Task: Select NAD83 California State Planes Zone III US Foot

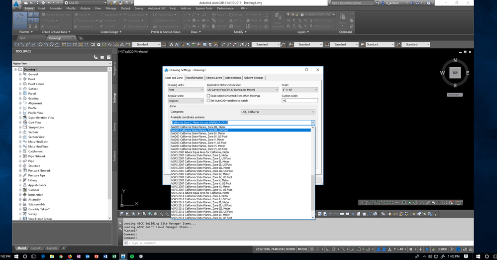Action: (241, 130)
